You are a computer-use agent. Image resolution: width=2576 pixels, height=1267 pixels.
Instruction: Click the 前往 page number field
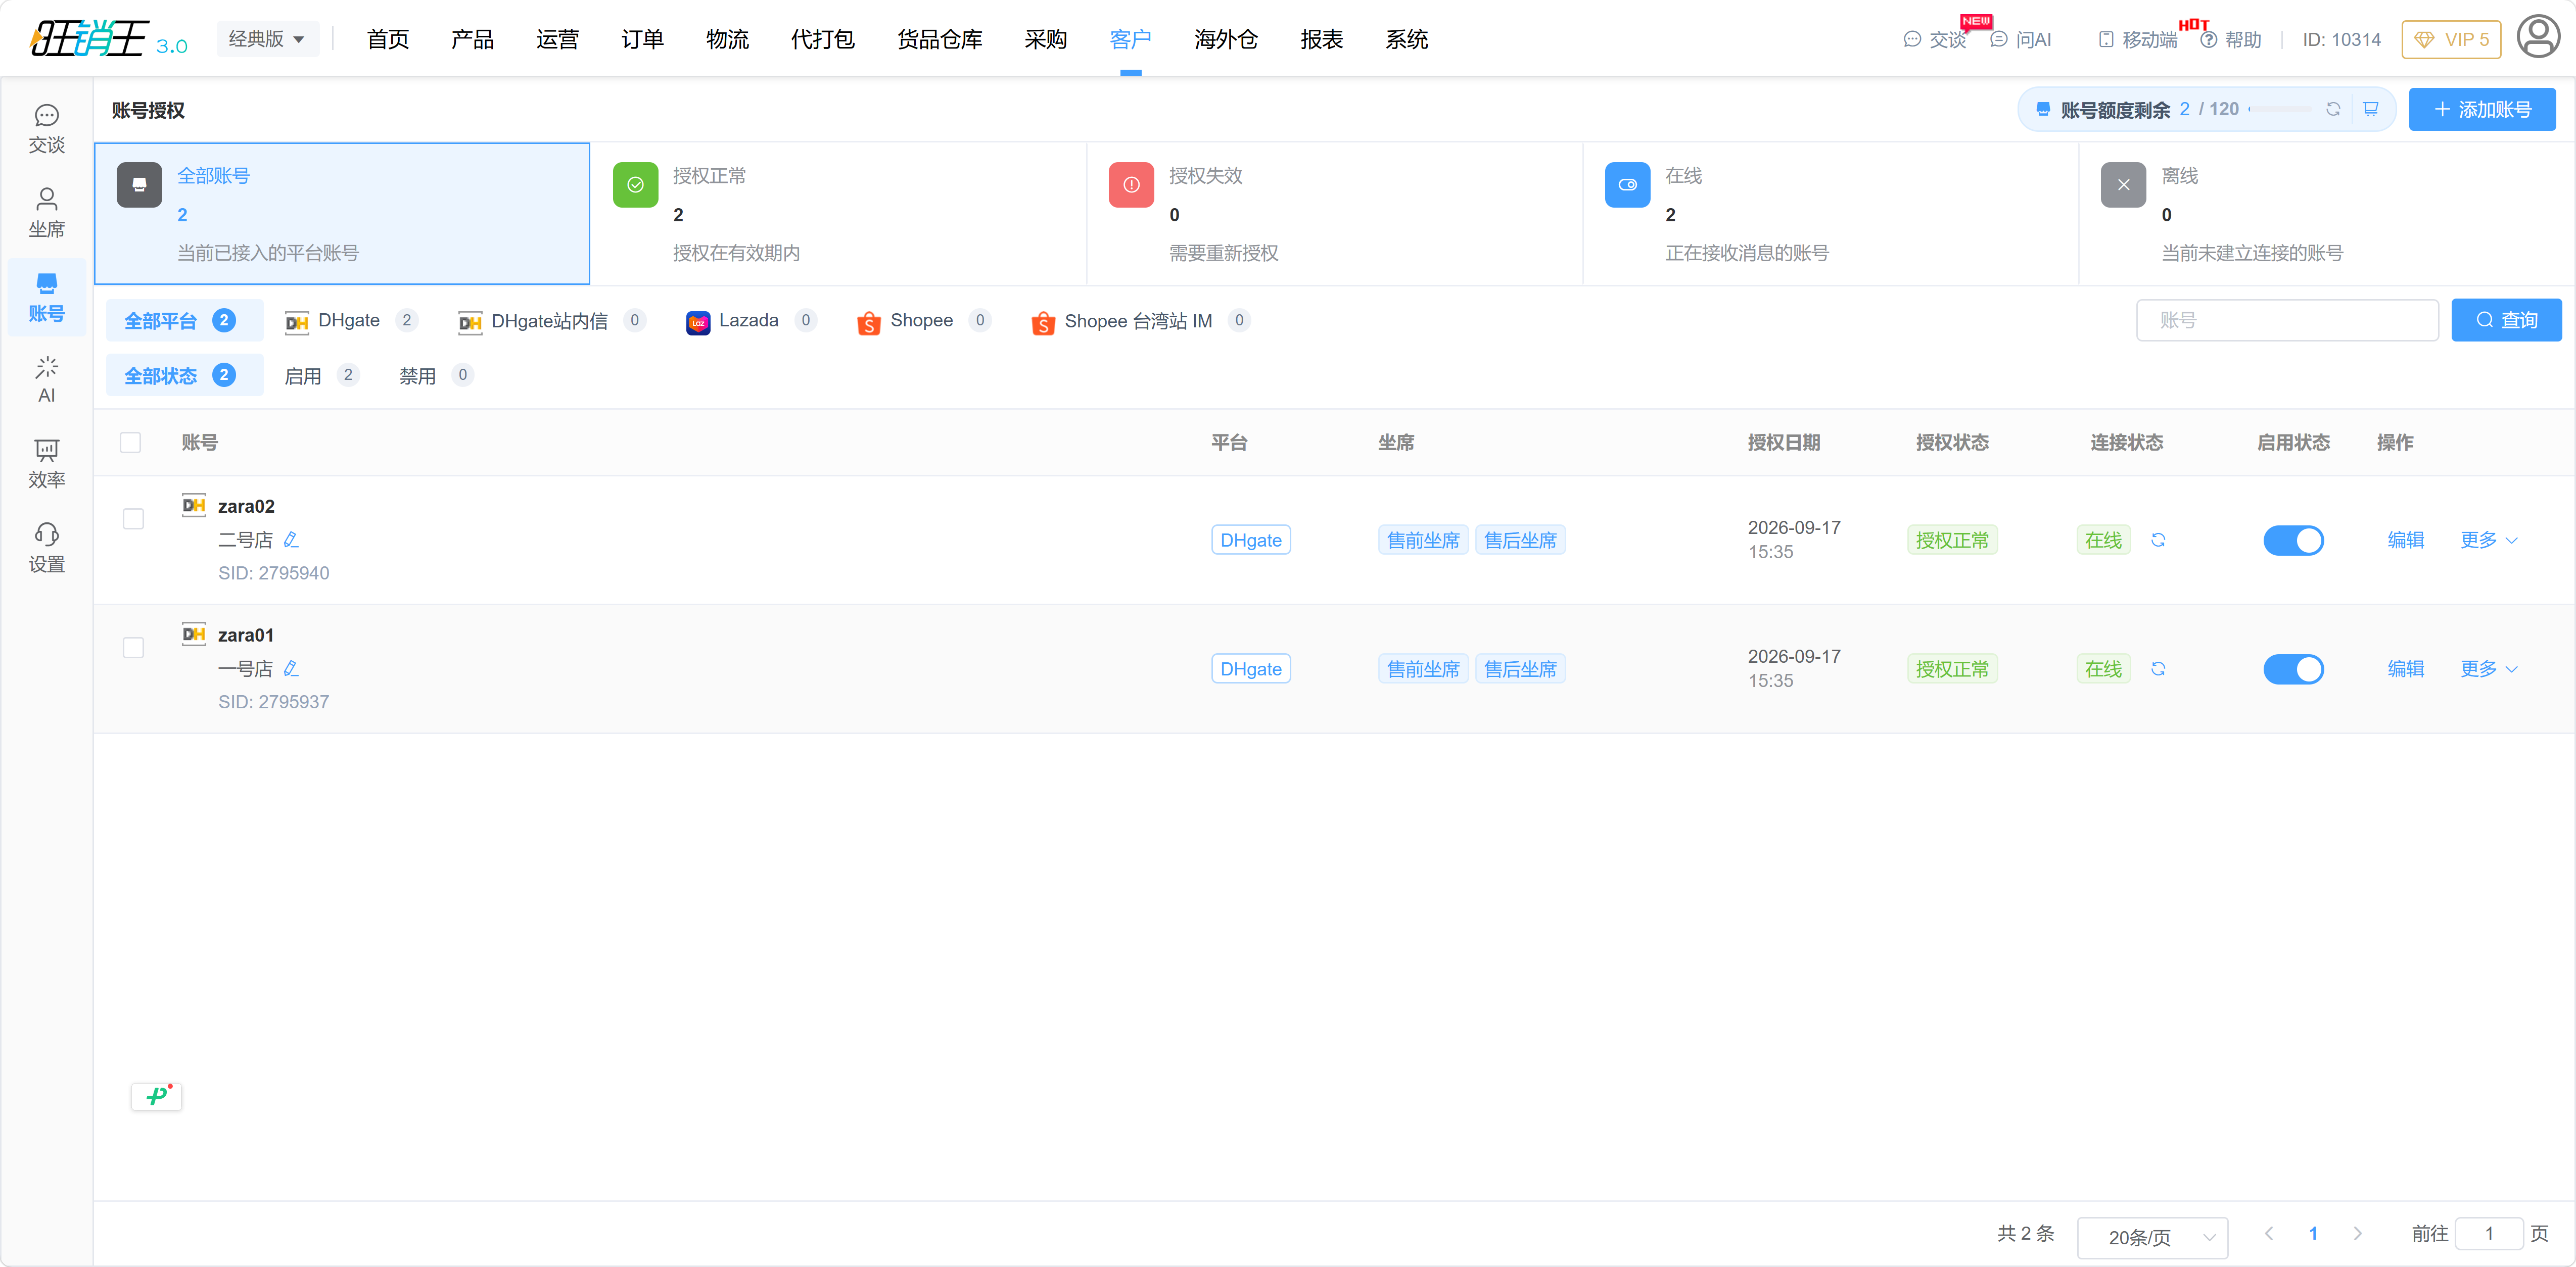(x=2489, y=1234)
